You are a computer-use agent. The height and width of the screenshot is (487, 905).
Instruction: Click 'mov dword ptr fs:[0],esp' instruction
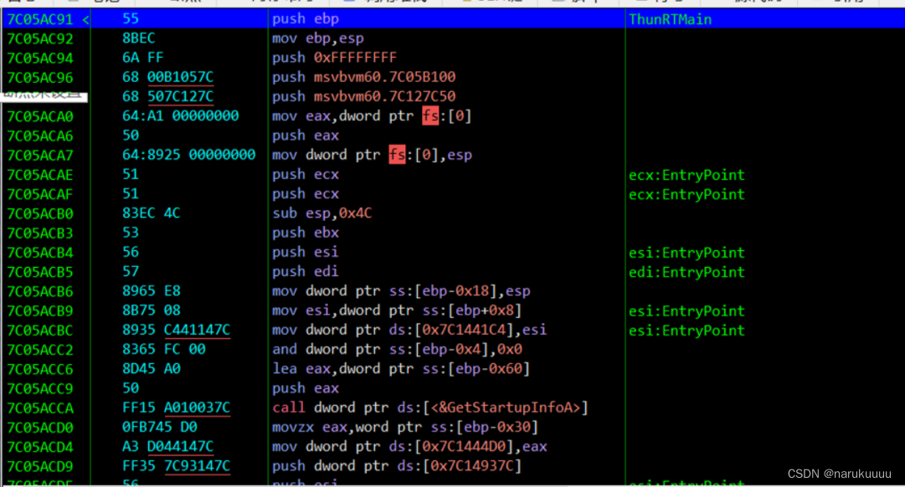[x=373, y=155]
